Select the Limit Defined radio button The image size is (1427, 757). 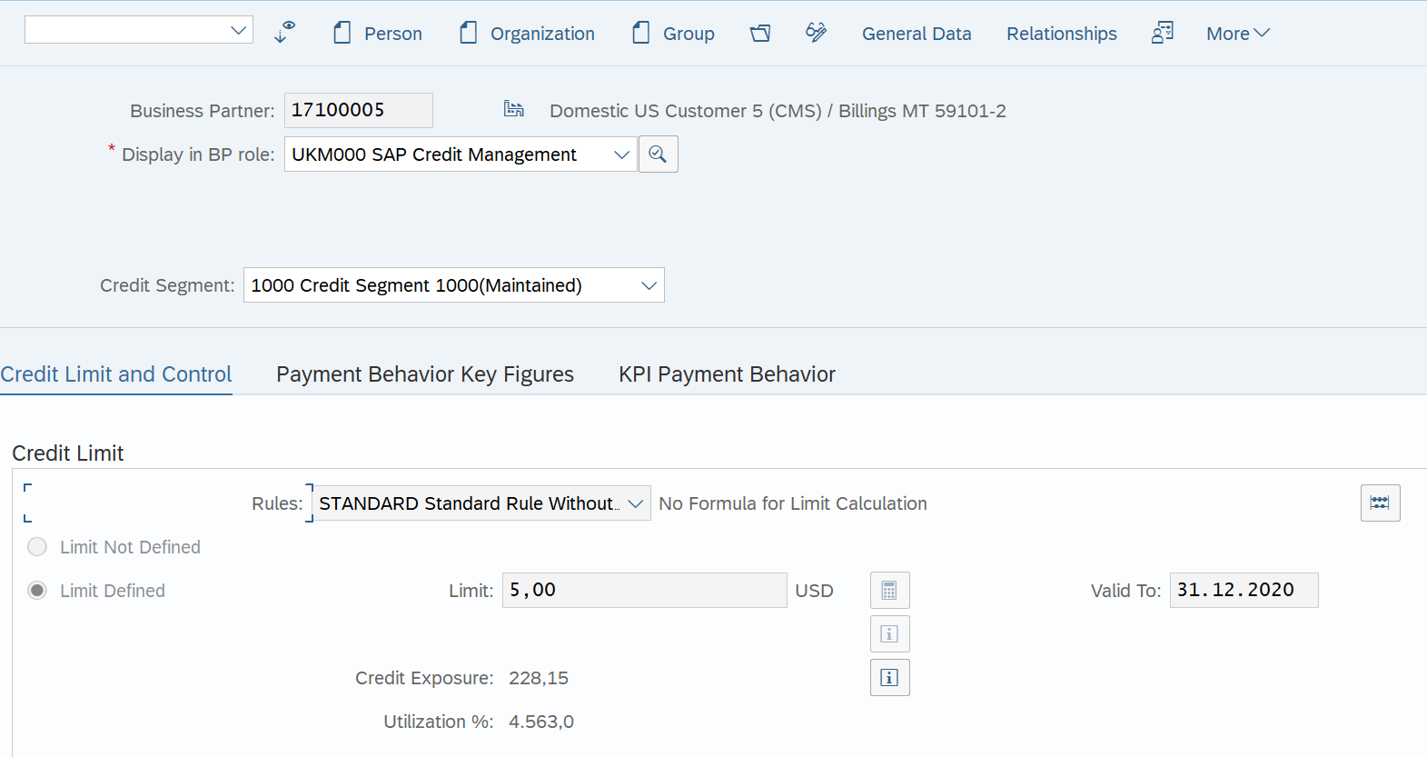(37, 591)
